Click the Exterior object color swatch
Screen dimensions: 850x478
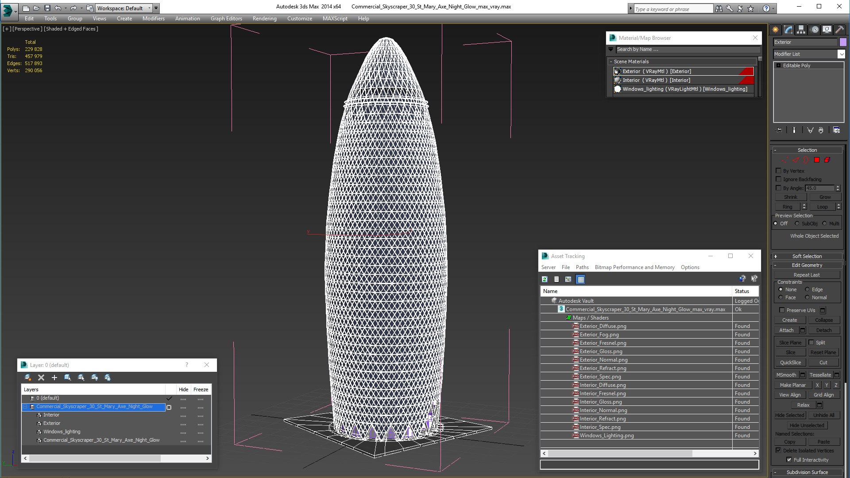[843, 42]
